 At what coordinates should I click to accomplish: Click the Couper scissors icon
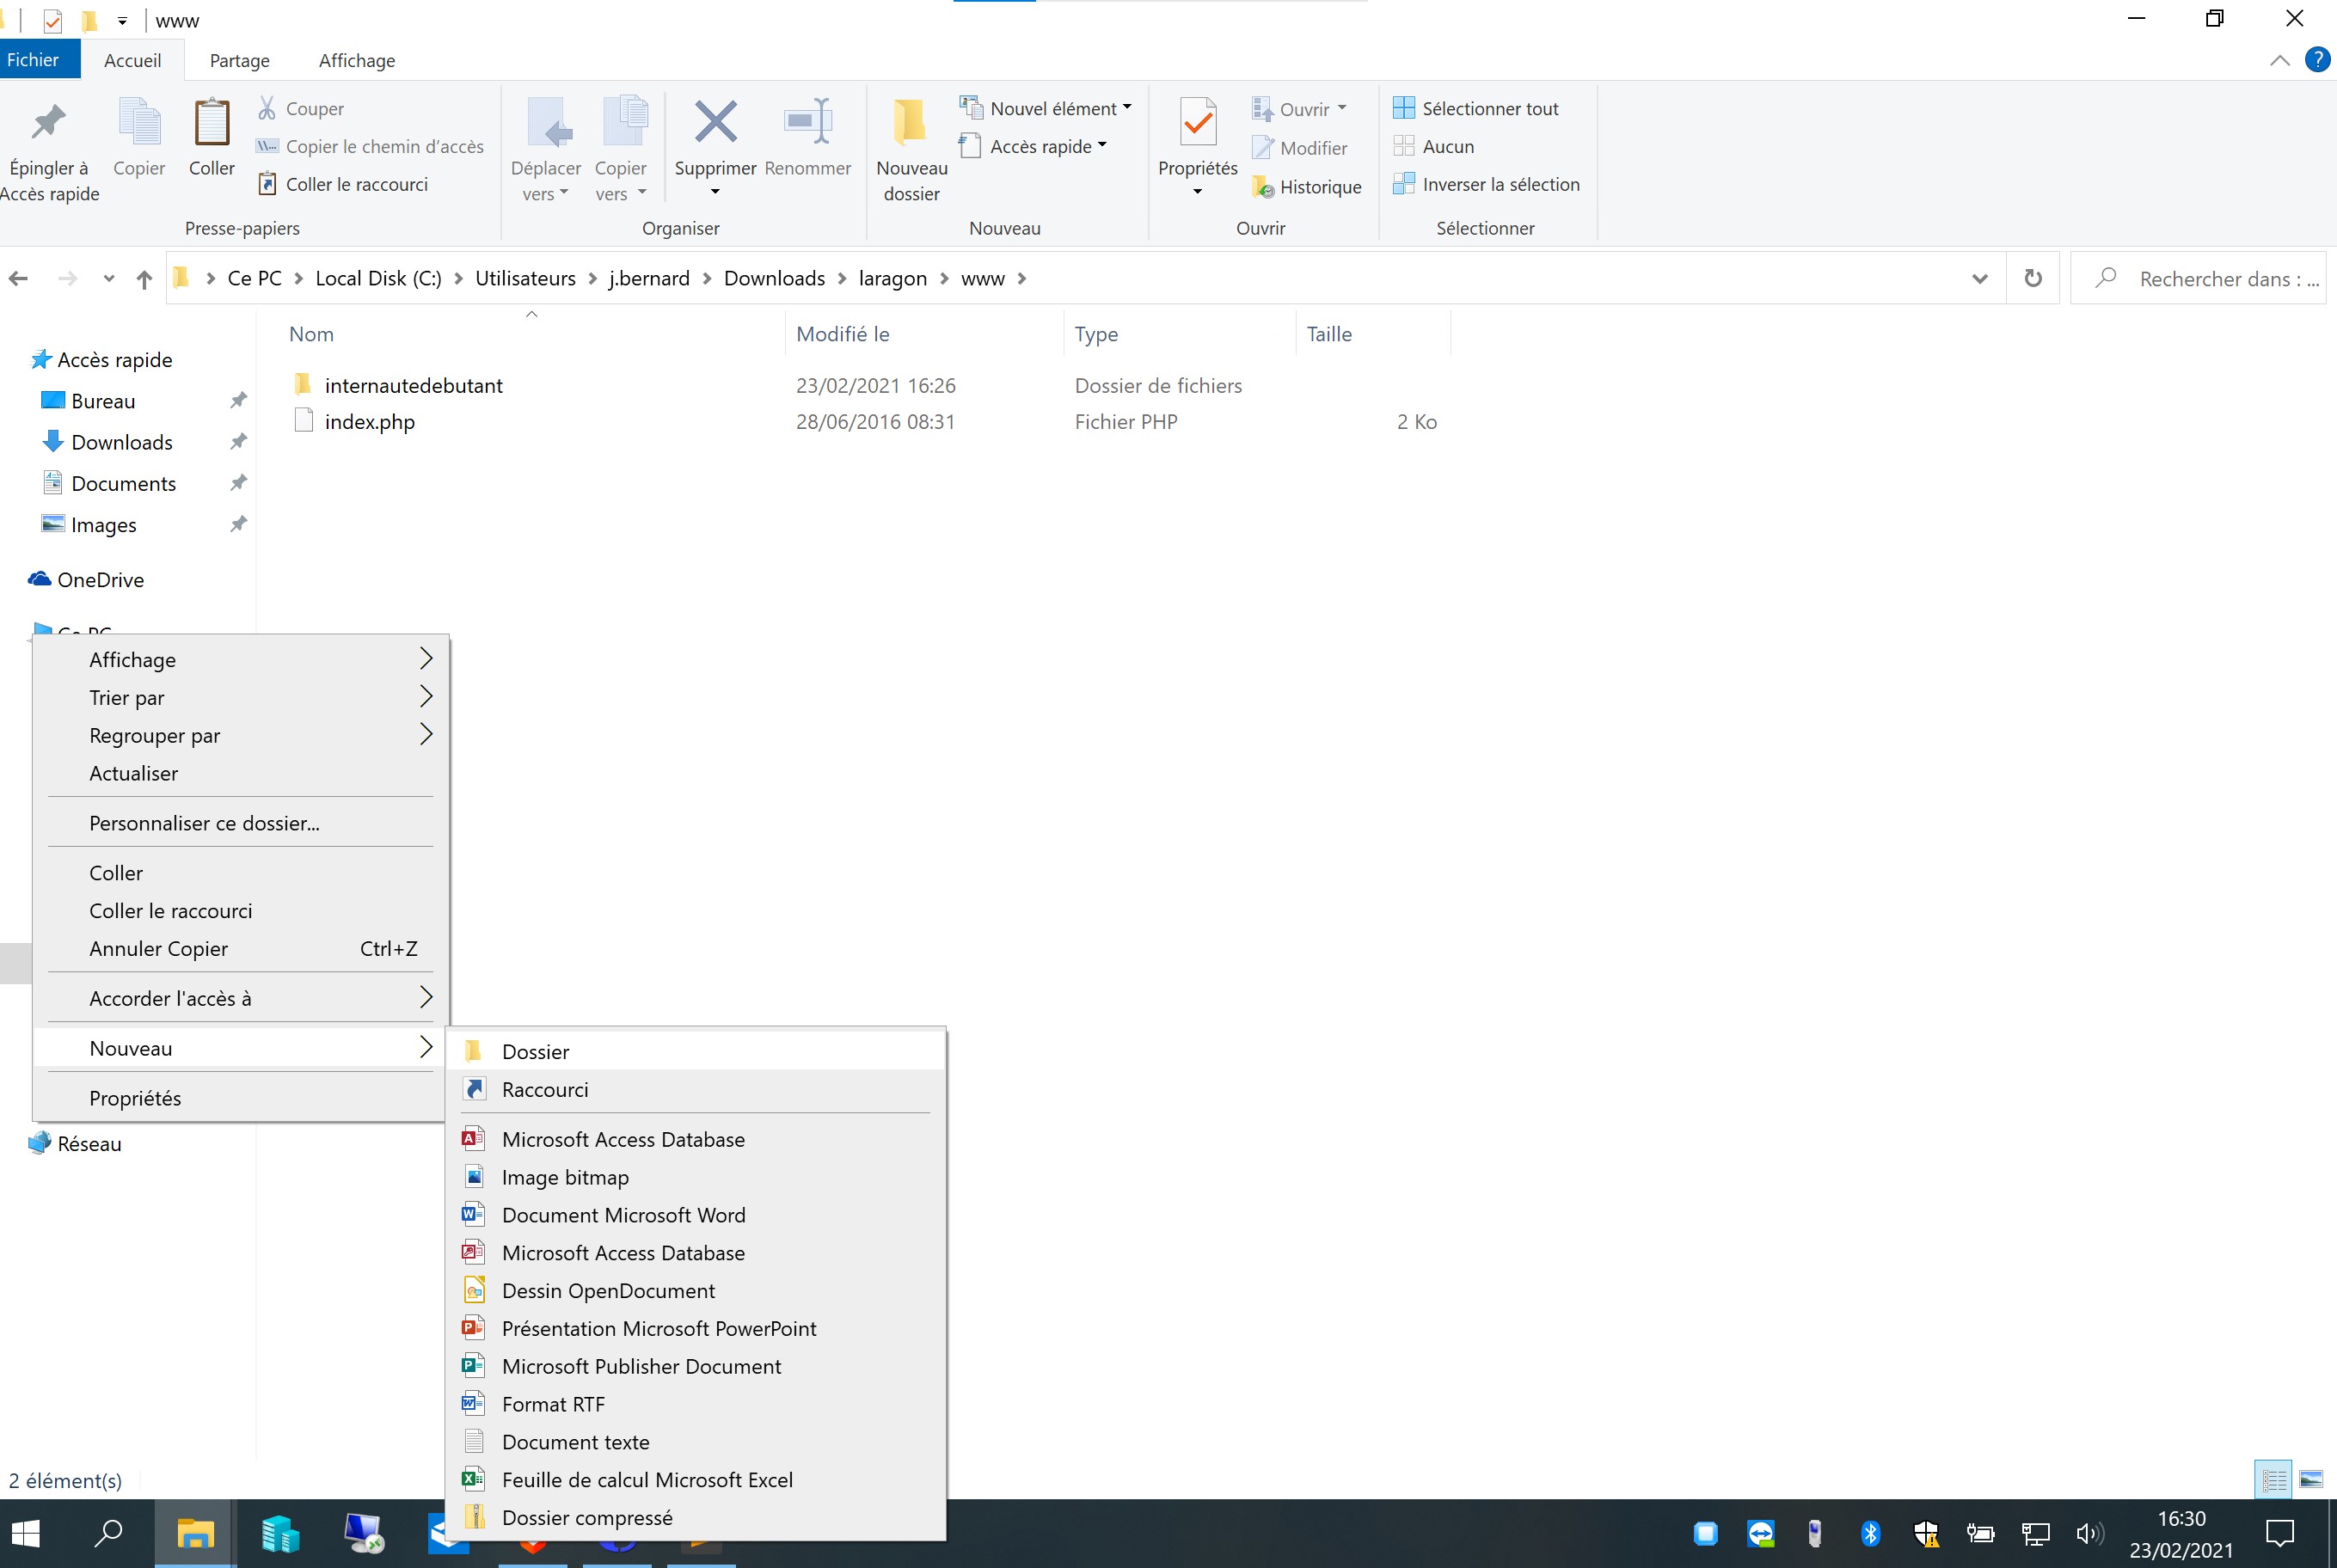click(x=267, y=108)
